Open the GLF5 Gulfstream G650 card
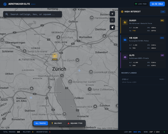The width and height of the screenshot is (168, 134). click(x=143, y=60)
